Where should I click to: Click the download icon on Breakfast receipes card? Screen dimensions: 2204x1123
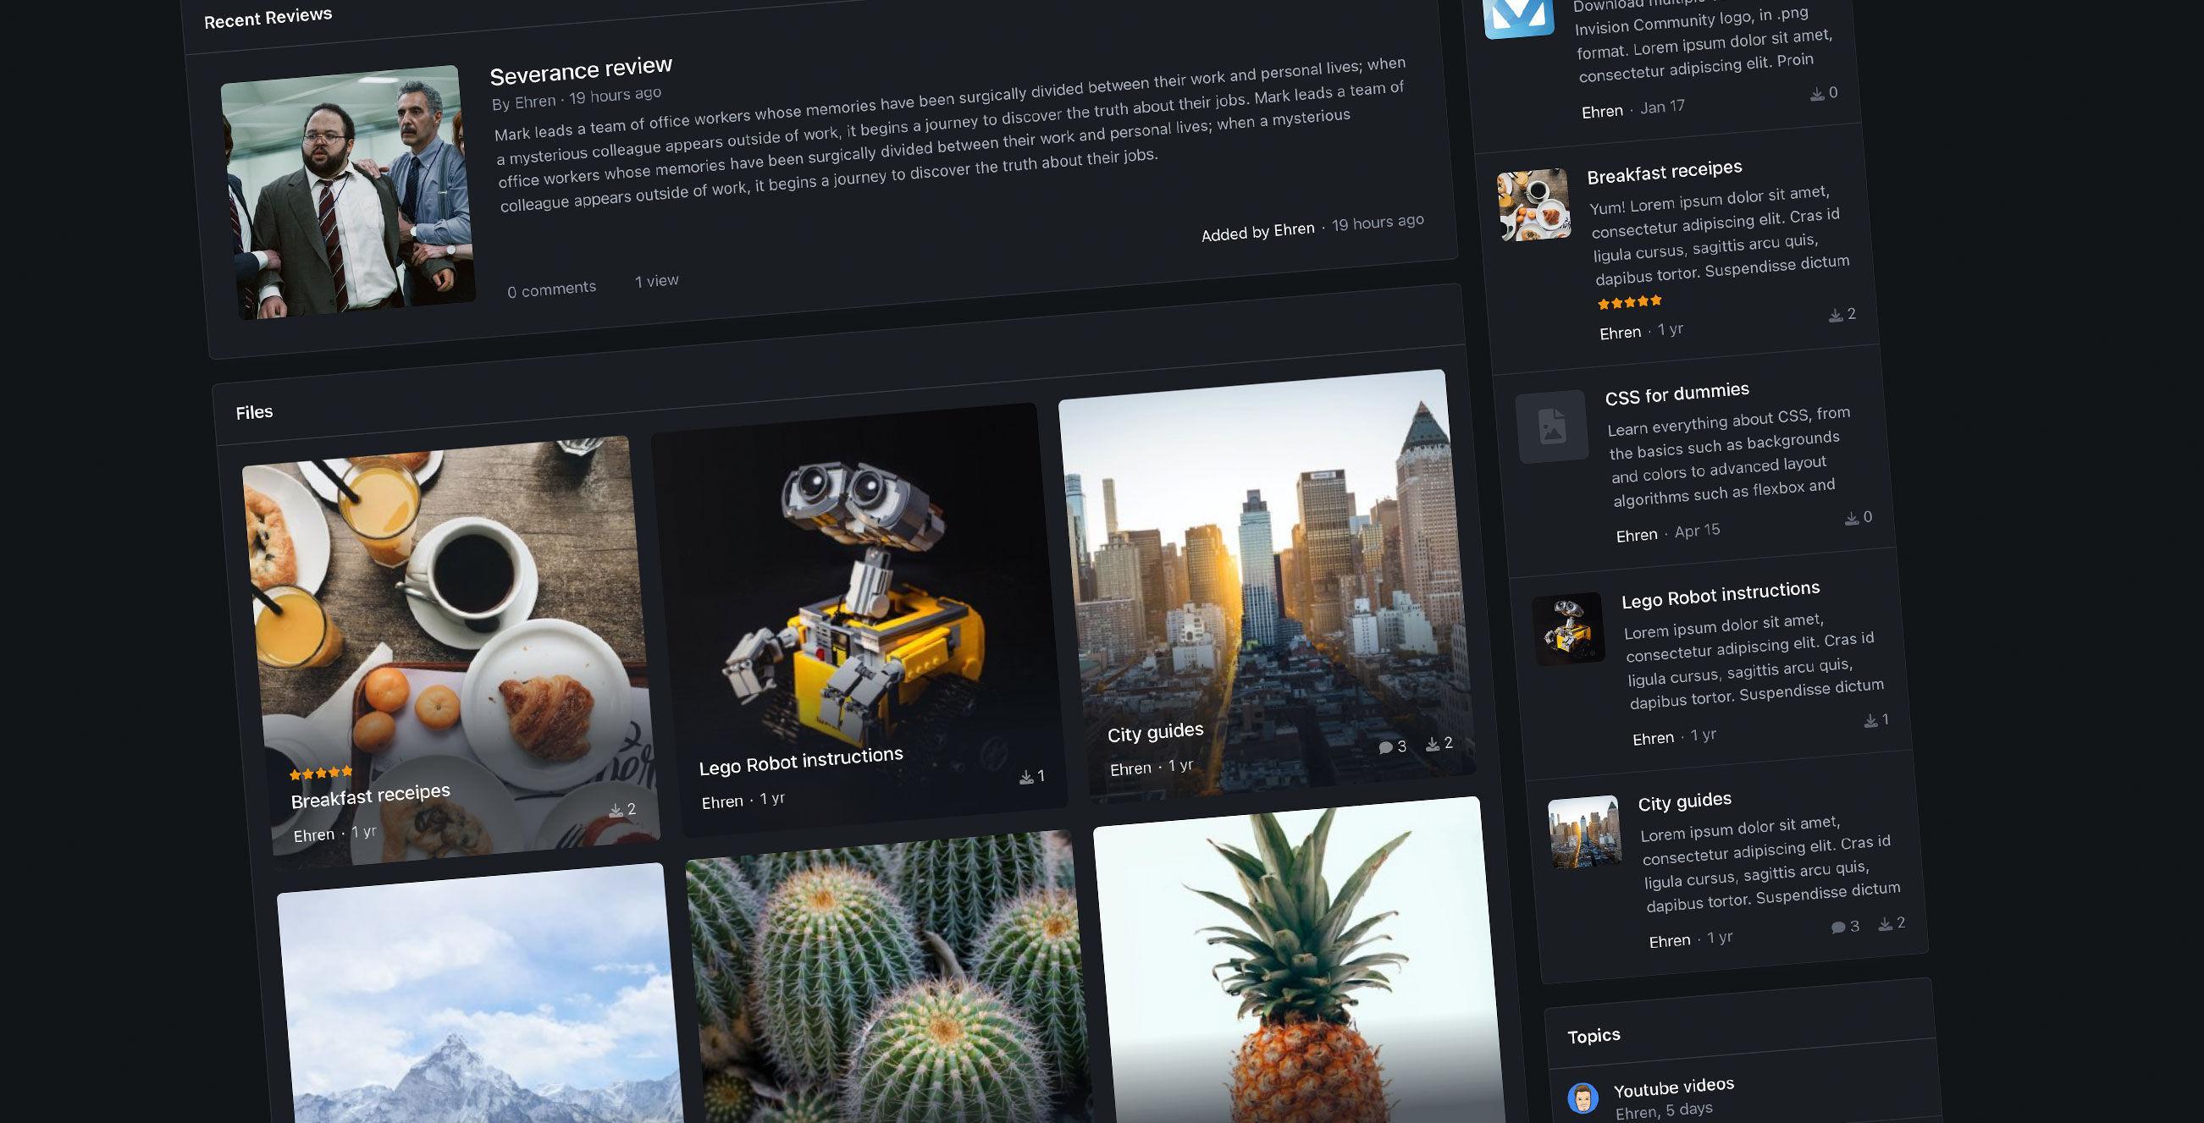point(618,809)
